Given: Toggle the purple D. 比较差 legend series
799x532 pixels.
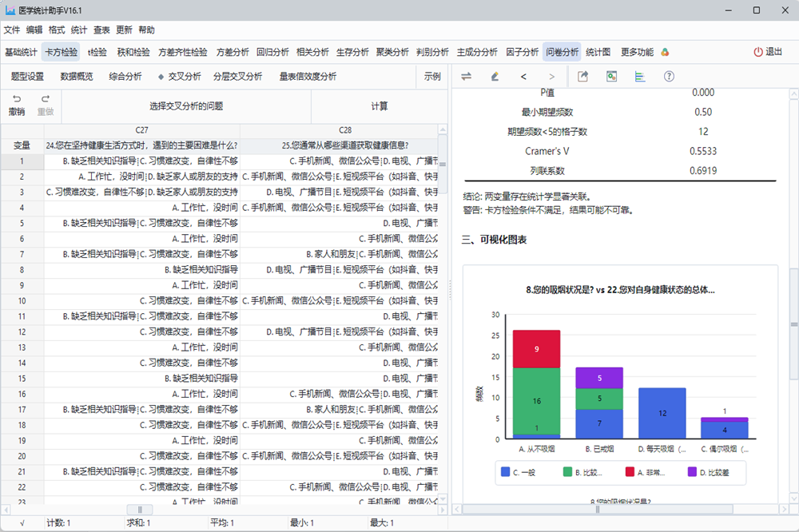Looking at the screenshot, I should point(710,472).
